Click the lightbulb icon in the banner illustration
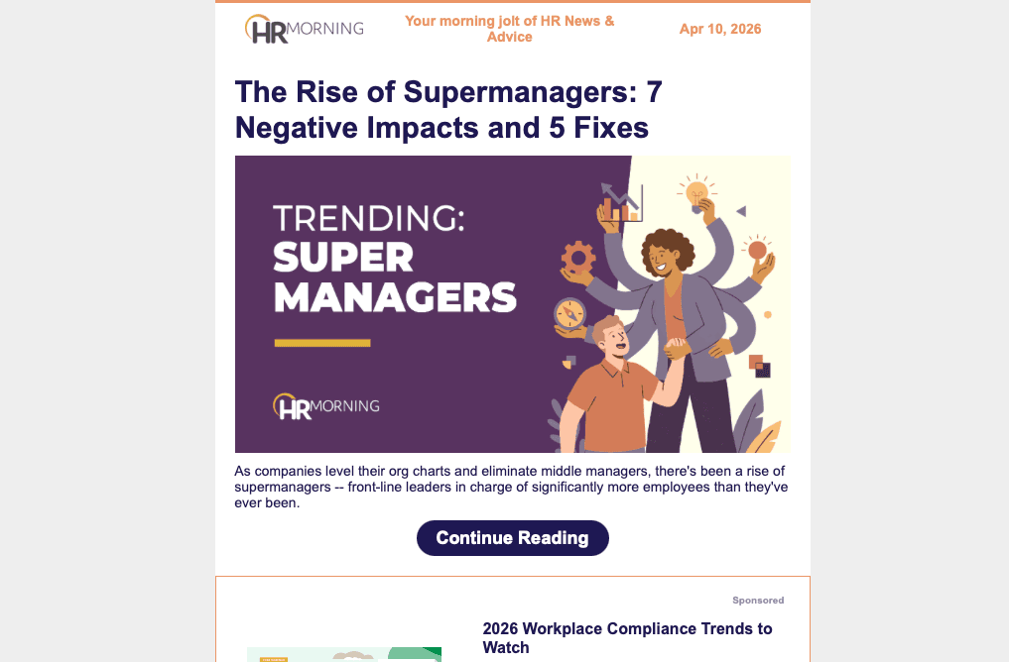The width and height of the screenshot is (1009, 662). [x=697, y=191]
